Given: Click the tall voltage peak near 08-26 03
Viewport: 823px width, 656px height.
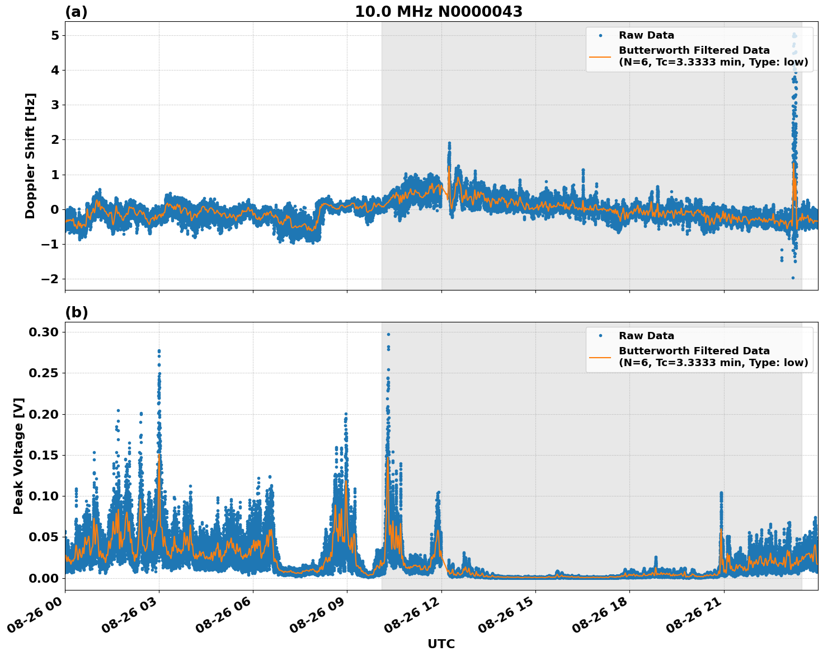Looking at the screenshot, I should (159, 350).
